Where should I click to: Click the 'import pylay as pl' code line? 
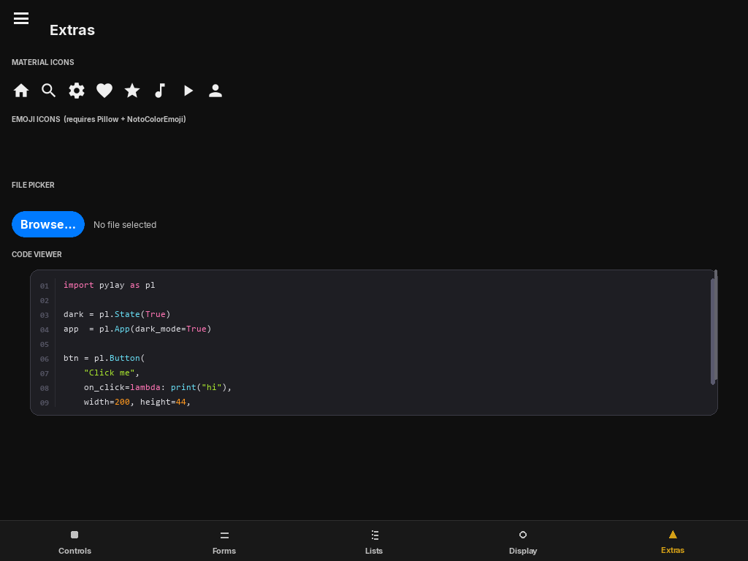pyautogui.click(x=110, y=286)
